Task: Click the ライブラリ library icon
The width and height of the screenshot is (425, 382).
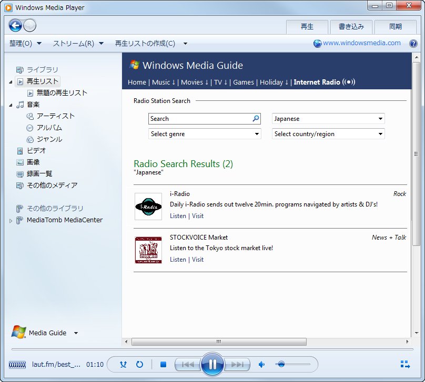Action: point(20,70)
